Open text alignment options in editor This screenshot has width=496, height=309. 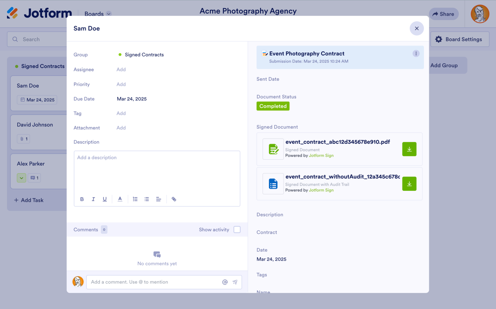[159, 199]
